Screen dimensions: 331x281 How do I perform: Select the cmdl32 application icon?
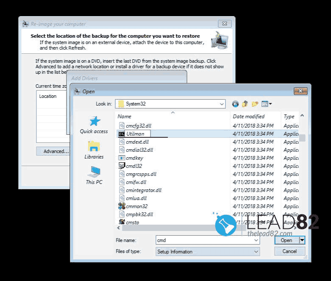pos(122,166)
